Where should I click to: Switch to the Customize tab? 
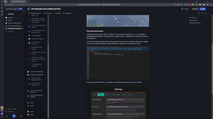click(48, 13)
